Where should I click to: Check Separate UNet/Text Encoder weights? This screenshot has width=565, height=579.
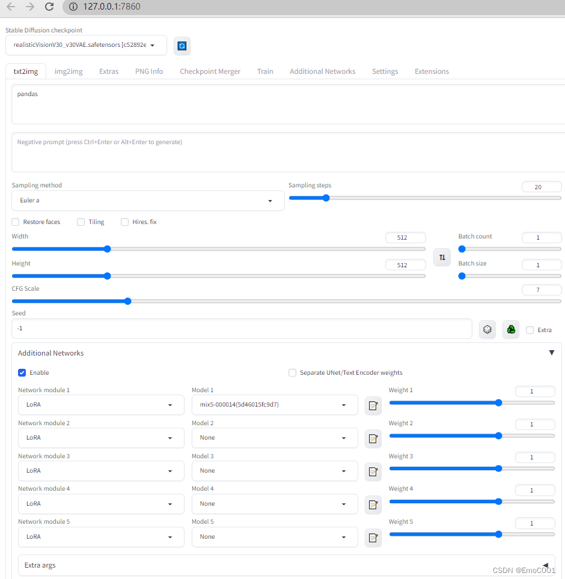click(x=292, y=372)
